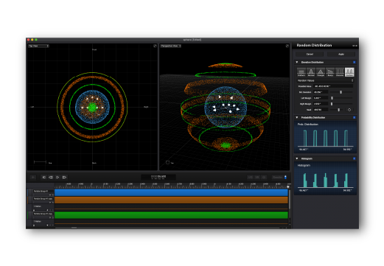Open the Random Values dropdown
Viewport: 384px width, 266px height.
point(325,80)
